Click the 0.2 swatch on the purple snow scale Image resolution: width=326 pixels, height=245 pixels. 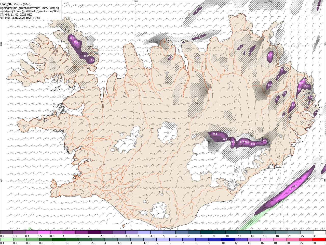tap(7, 232)
